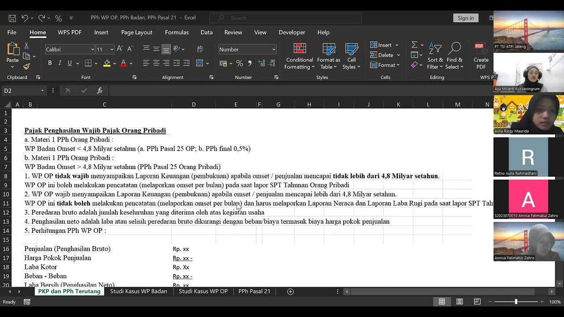Click Accounting Number Format icon
This screenshot has width=564, height=317.
click(x=223, y=63)
